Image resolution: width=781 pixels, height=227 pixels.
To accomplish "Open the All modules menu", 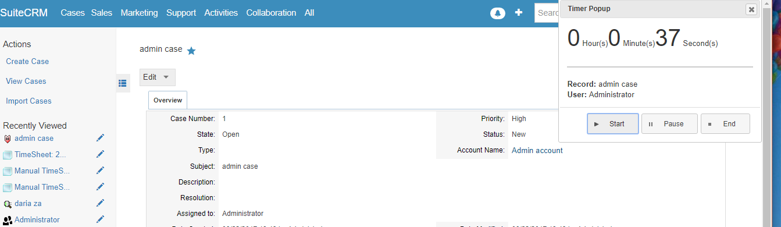I will [309, 13].
